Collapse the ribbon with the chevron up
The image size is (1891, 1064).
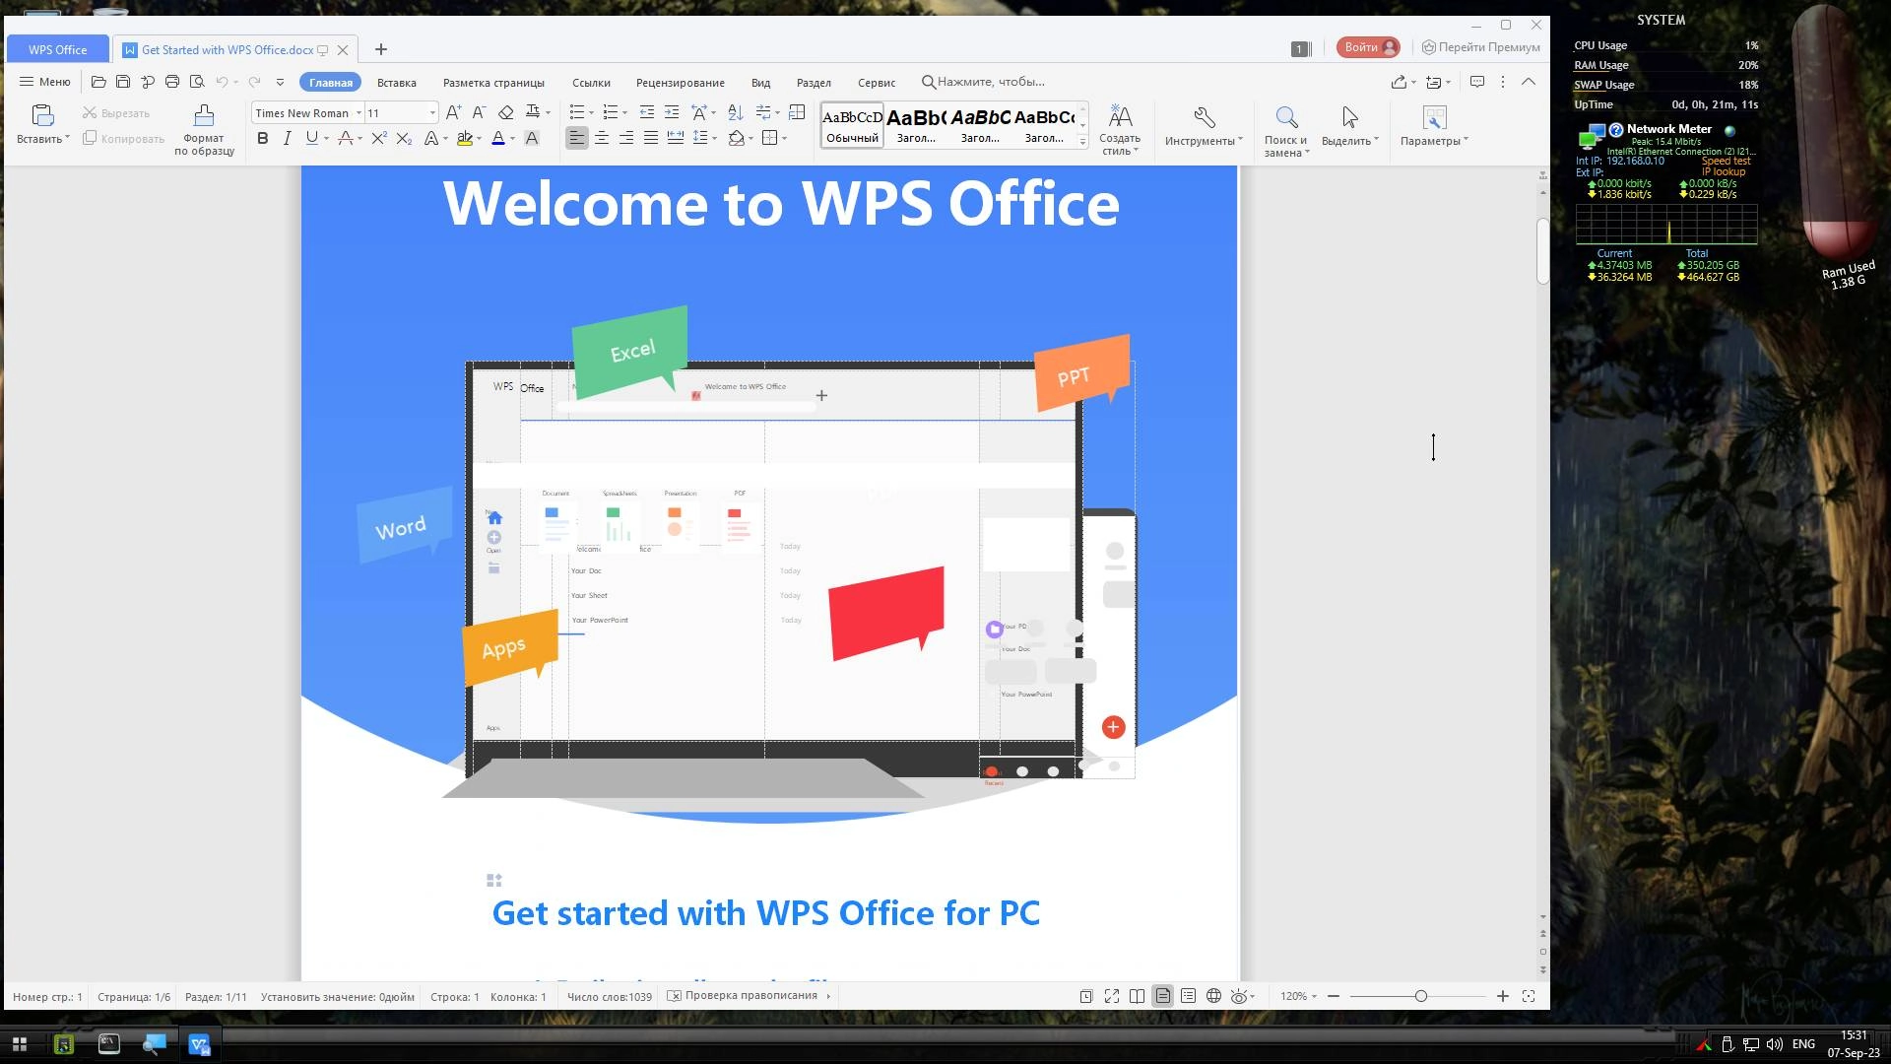(1529, 82)
